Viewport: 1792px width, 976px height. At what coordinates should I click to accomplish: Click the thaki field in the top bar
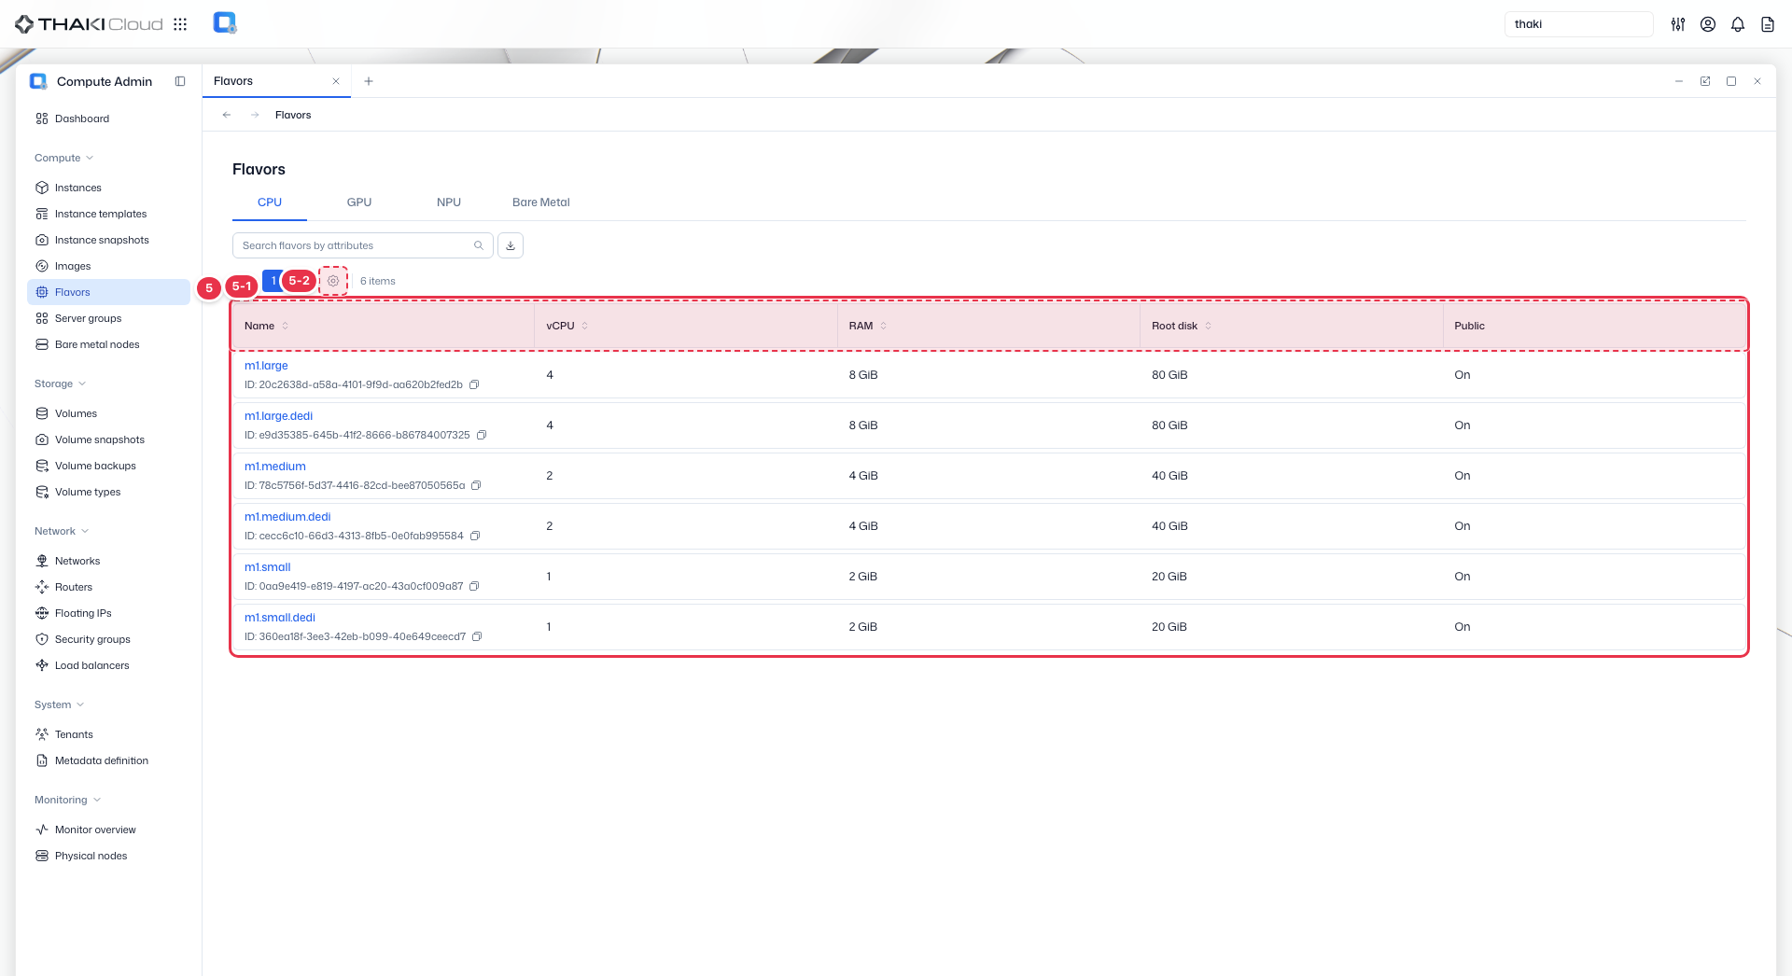pos(1579,24)
